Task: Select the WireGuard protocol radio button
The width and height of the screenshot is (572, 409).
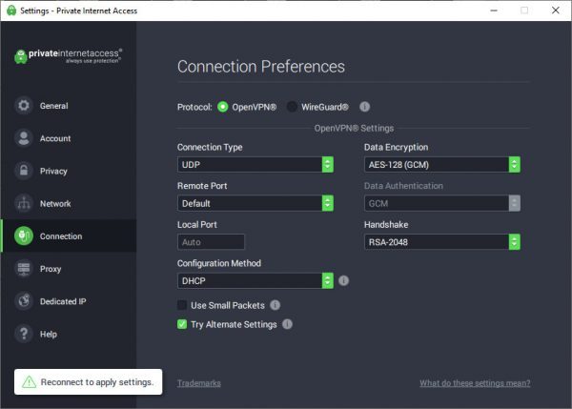Action: click(292, 107)
